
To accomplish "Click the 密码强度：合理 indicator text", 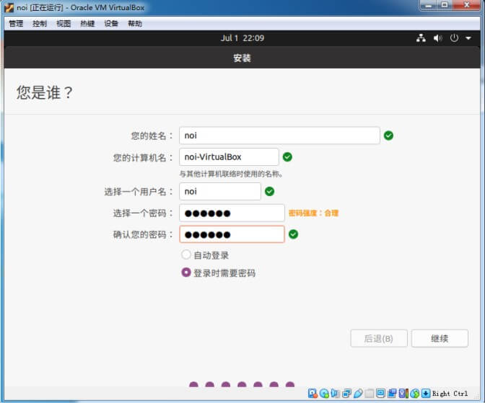I will 313,213.
